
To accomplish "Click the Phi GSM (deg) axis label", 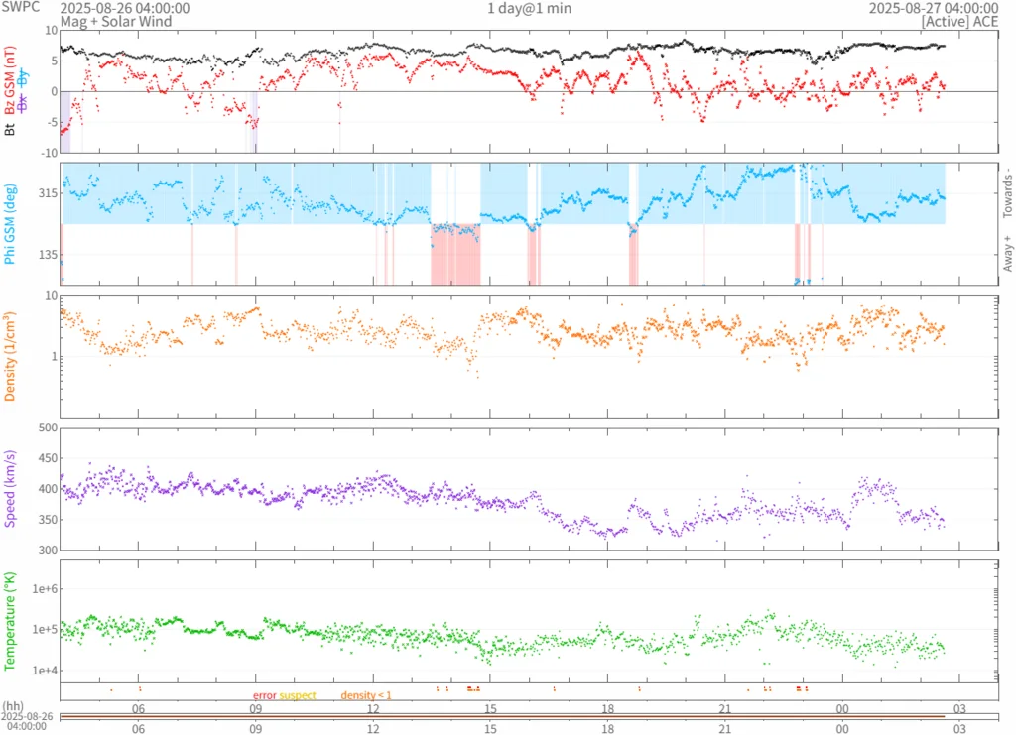I will (x=10, y=223).
